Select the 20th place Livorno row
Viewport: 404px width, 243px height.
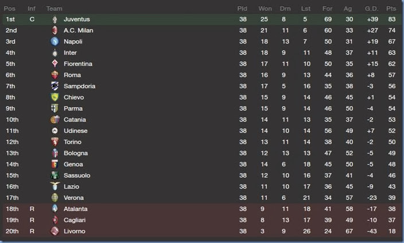pyautogui.click(x=201, y=232)
